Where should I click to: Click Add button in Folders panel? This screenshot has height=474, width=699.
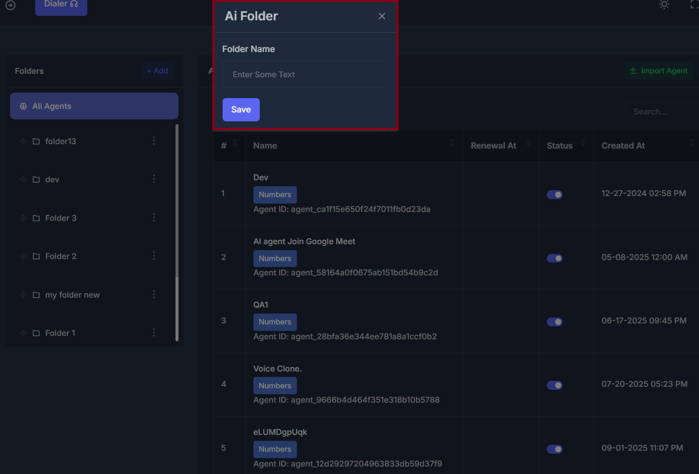coord(157,70)
